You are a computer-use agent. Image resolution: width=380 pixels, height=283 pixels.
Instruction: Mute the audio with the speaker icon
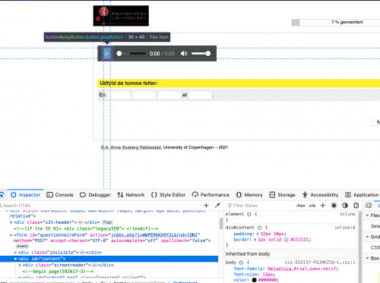(184, 53)
